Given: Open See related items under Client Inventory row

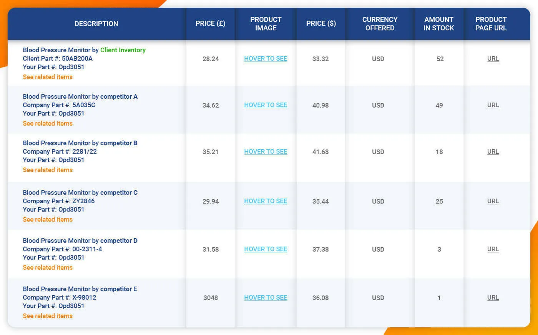Looking at the screenshot, I should click(48, 77).
